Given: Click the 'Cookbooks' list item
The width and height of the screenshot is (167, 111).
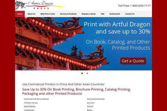Looking at the screenshot, I should coord(29,110).
